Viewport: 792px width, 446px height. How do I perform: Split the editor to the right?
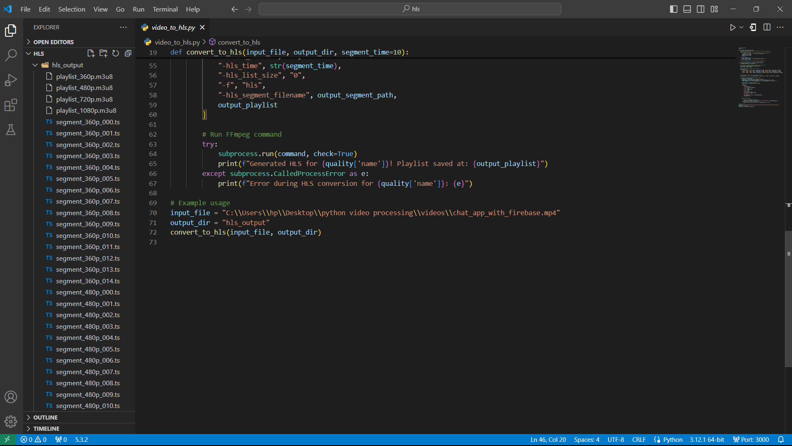tap(767, 27)
